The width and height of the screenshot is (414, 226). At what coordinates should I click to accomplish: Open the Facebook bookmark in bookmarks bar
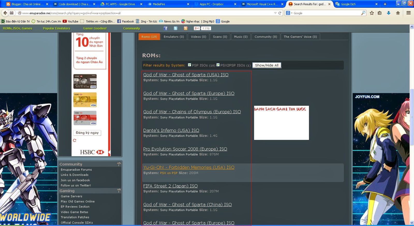(x=125, y=21)
